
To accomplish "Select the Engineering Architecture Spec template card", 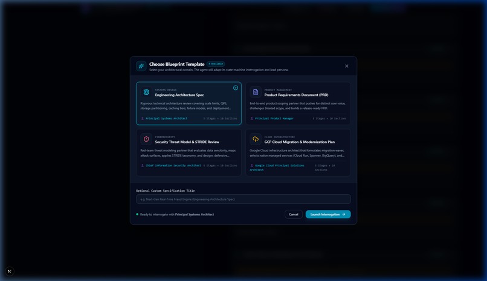I will click(x=189, y=104).
